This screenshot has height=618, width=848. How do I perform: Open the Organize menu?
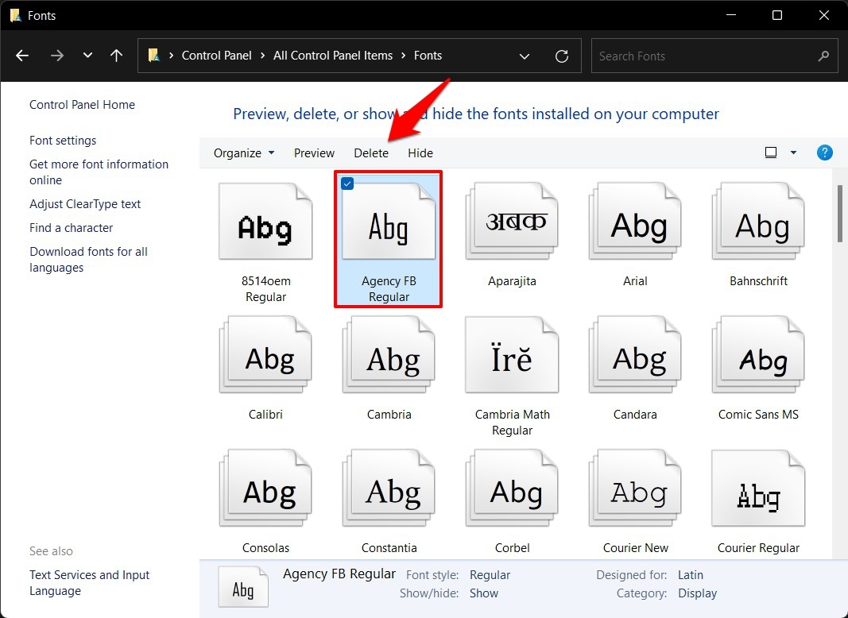244,153
